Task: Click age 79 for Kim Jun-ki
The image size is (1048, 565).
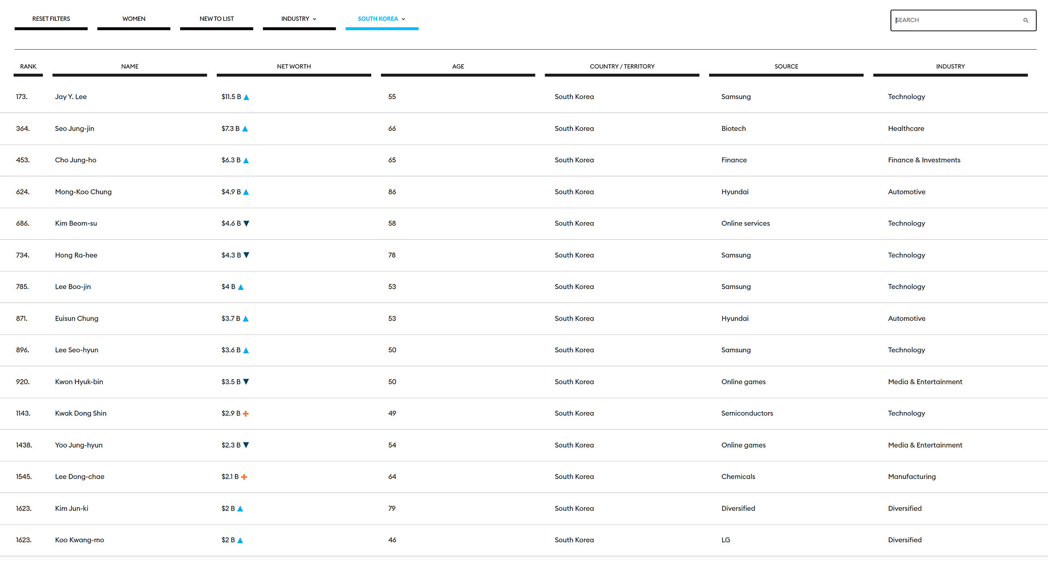Action: pyautogui.click(x=392, y=508)
